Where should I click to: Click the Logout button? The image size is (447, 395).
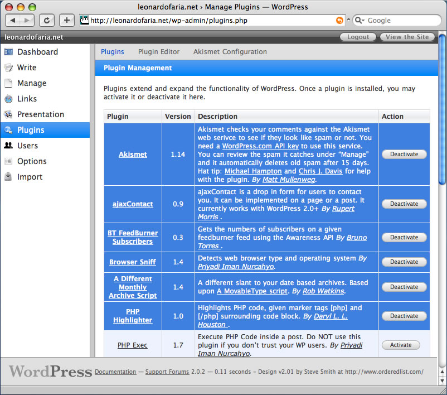[x=358, y=37]
